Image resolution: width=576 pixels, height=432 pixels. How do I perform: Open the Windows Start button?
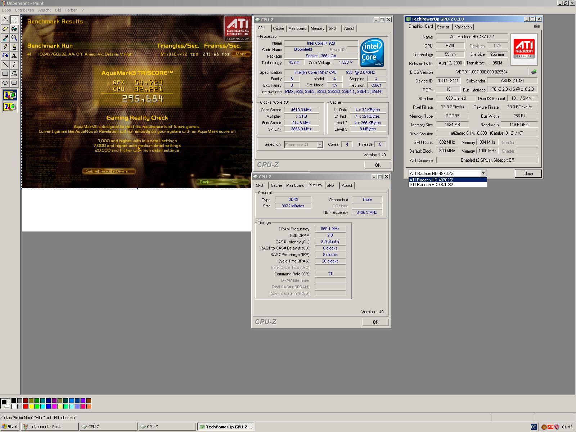pos(10,427)
